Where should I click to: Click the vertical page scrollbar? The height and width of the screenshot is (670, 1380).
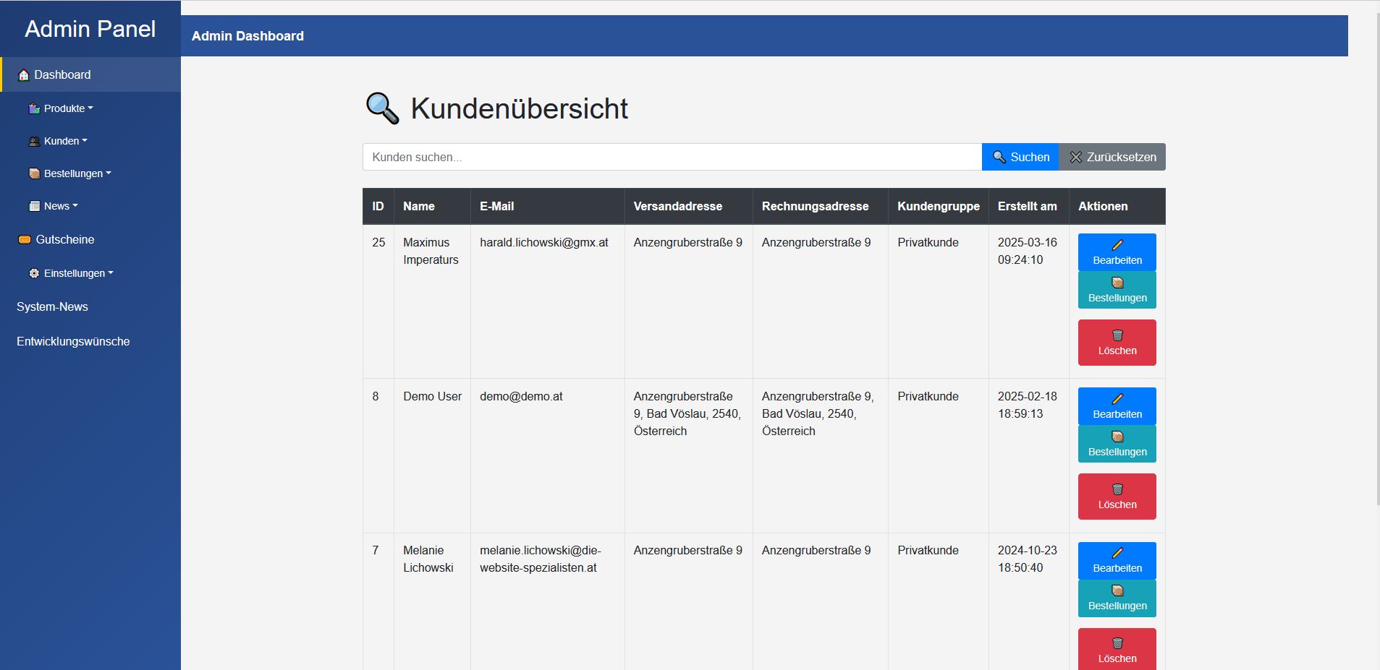tap(1377, 260)
